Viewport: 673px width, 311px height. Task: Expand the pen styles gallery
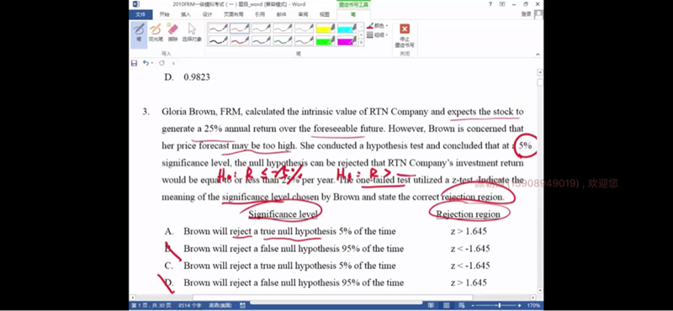(361, 43)
